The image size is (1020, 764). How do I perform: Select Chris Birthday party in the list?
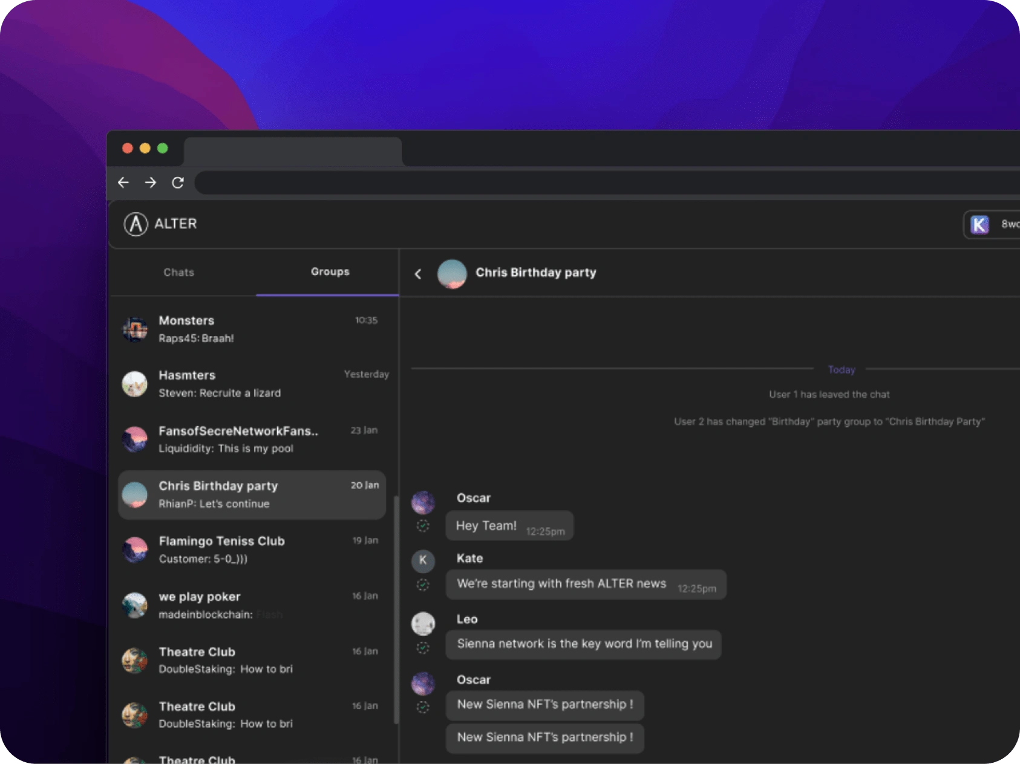point(253,495)
